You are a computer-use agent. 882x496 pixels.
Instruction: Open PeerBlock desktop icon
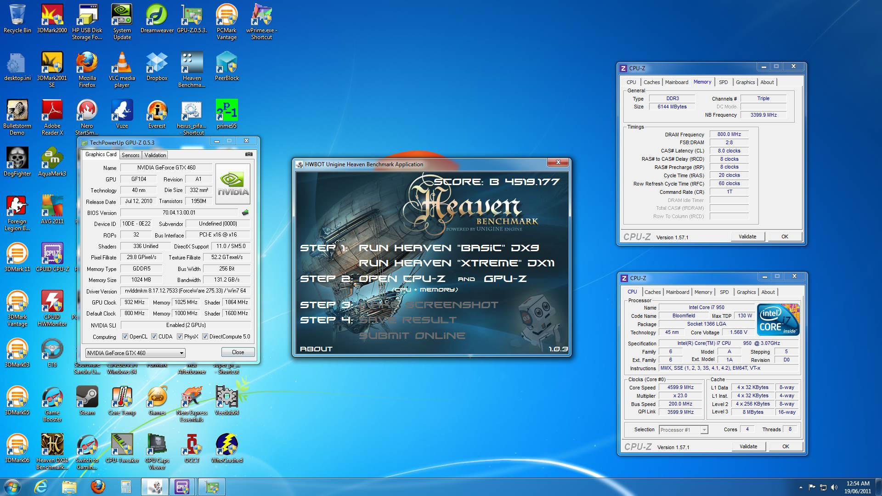pyautogui.click(x=226, y=67)
